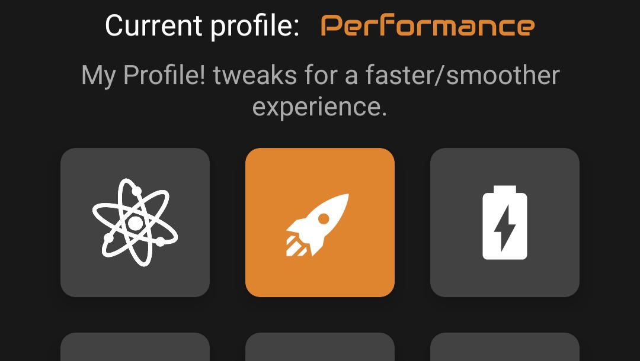Click the faster/smoother text
The image size is (640, 361).
point(462,75)
